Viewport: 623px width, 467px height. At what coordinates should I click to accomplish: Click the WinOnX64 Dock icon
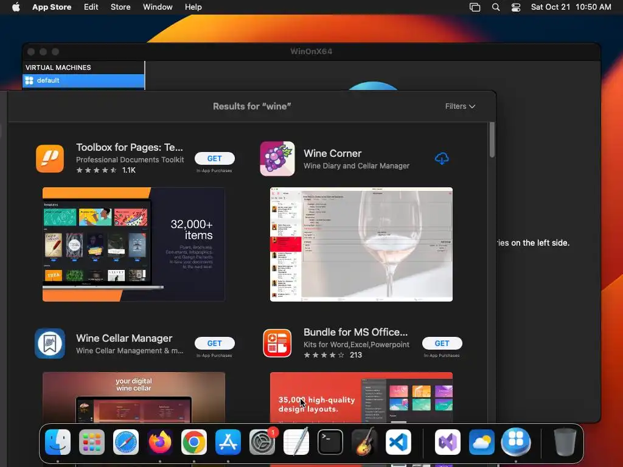516,442
